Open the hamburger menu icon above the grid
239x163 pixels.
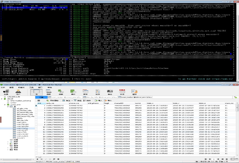click(x=39, y=100)
